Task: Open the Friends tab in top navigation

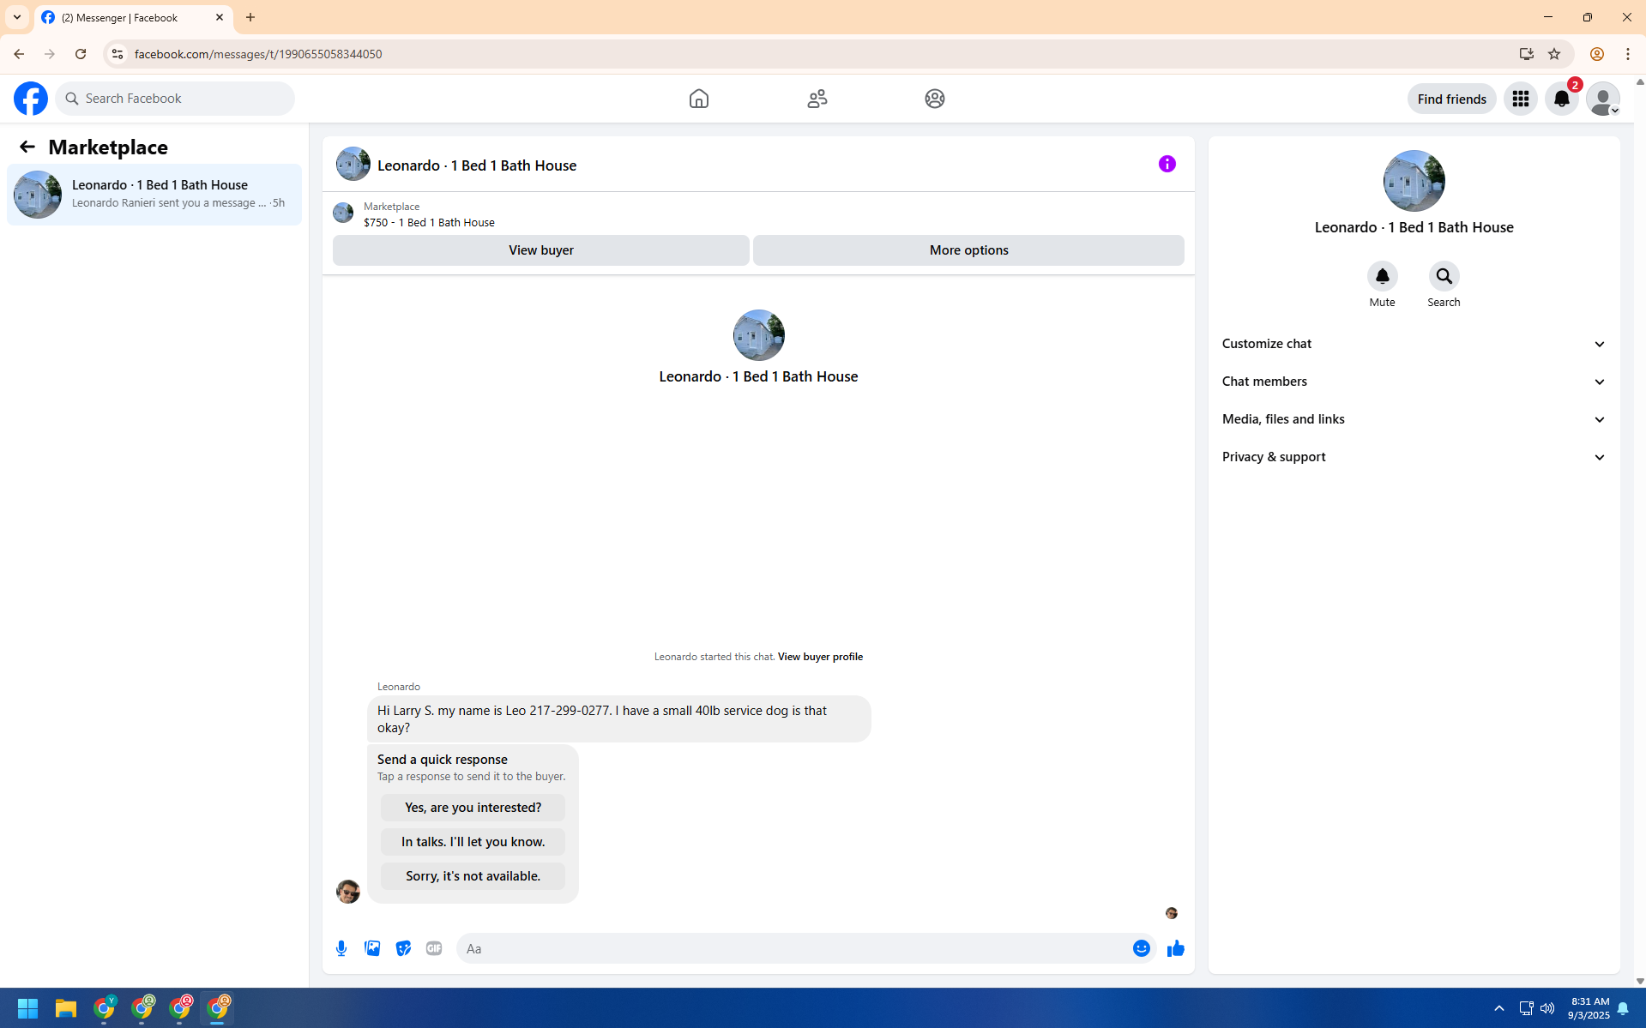Action: pos(817,99)
